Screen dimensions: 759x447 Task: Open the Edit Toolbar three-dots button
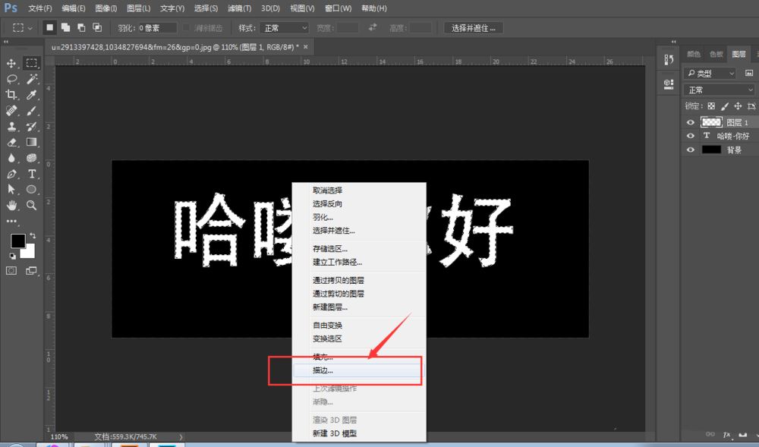click(11, 221)
